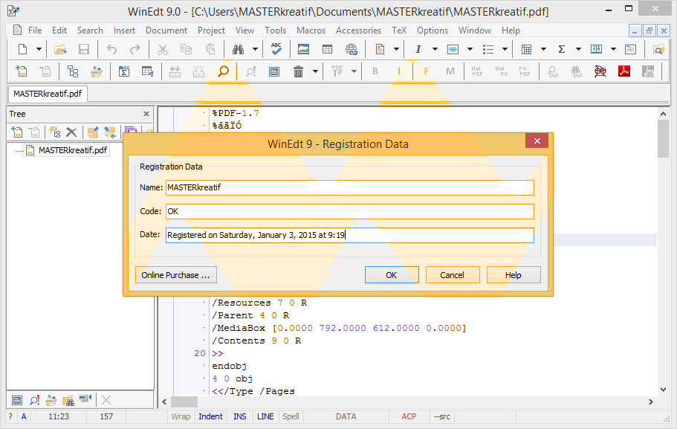This screenshot has height=429, width=677.
Task: Click the exclamation search icon below Tree panel
Action: click(x=34, y=400)
